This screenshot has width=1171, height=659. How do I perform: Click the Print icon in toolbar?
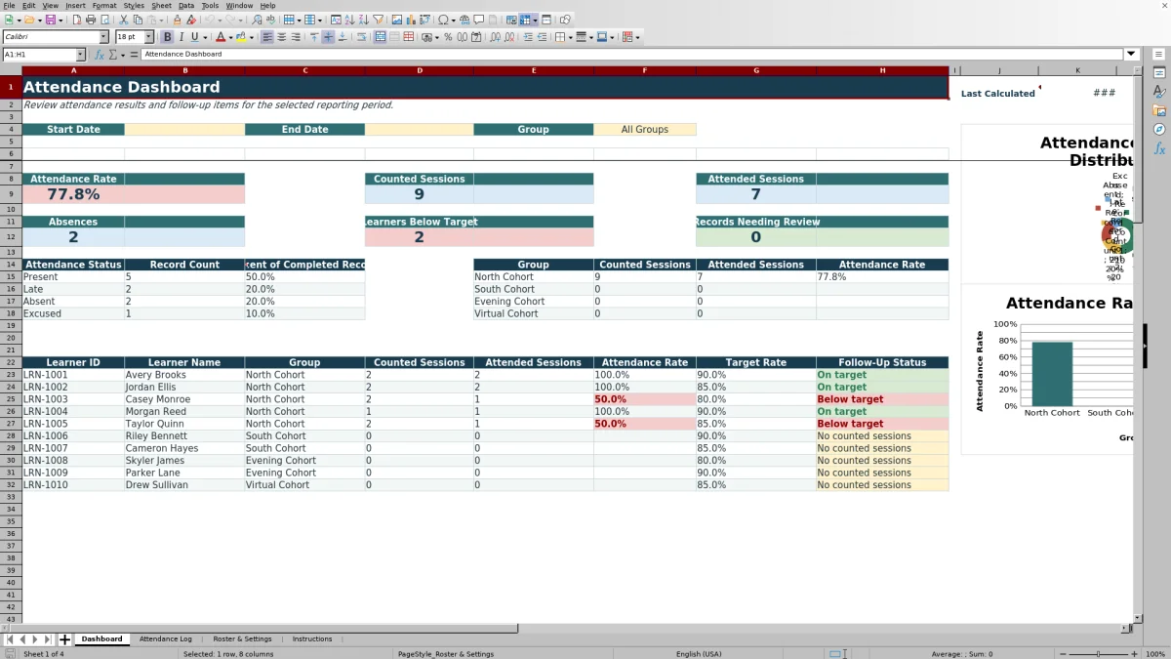point(91,20)
